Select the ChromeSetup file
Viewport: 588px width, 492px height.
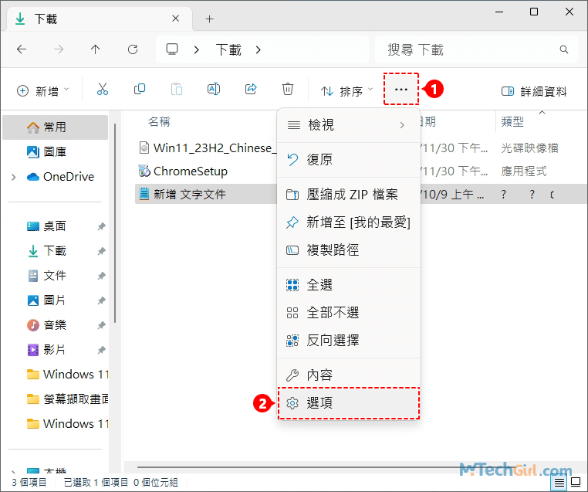190,171
